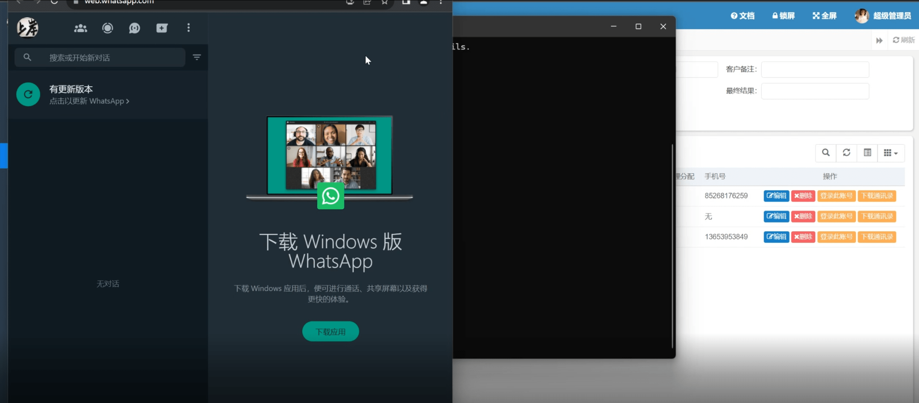
Task: Open the update WhatsApp link
Action: tap(89, 101)
